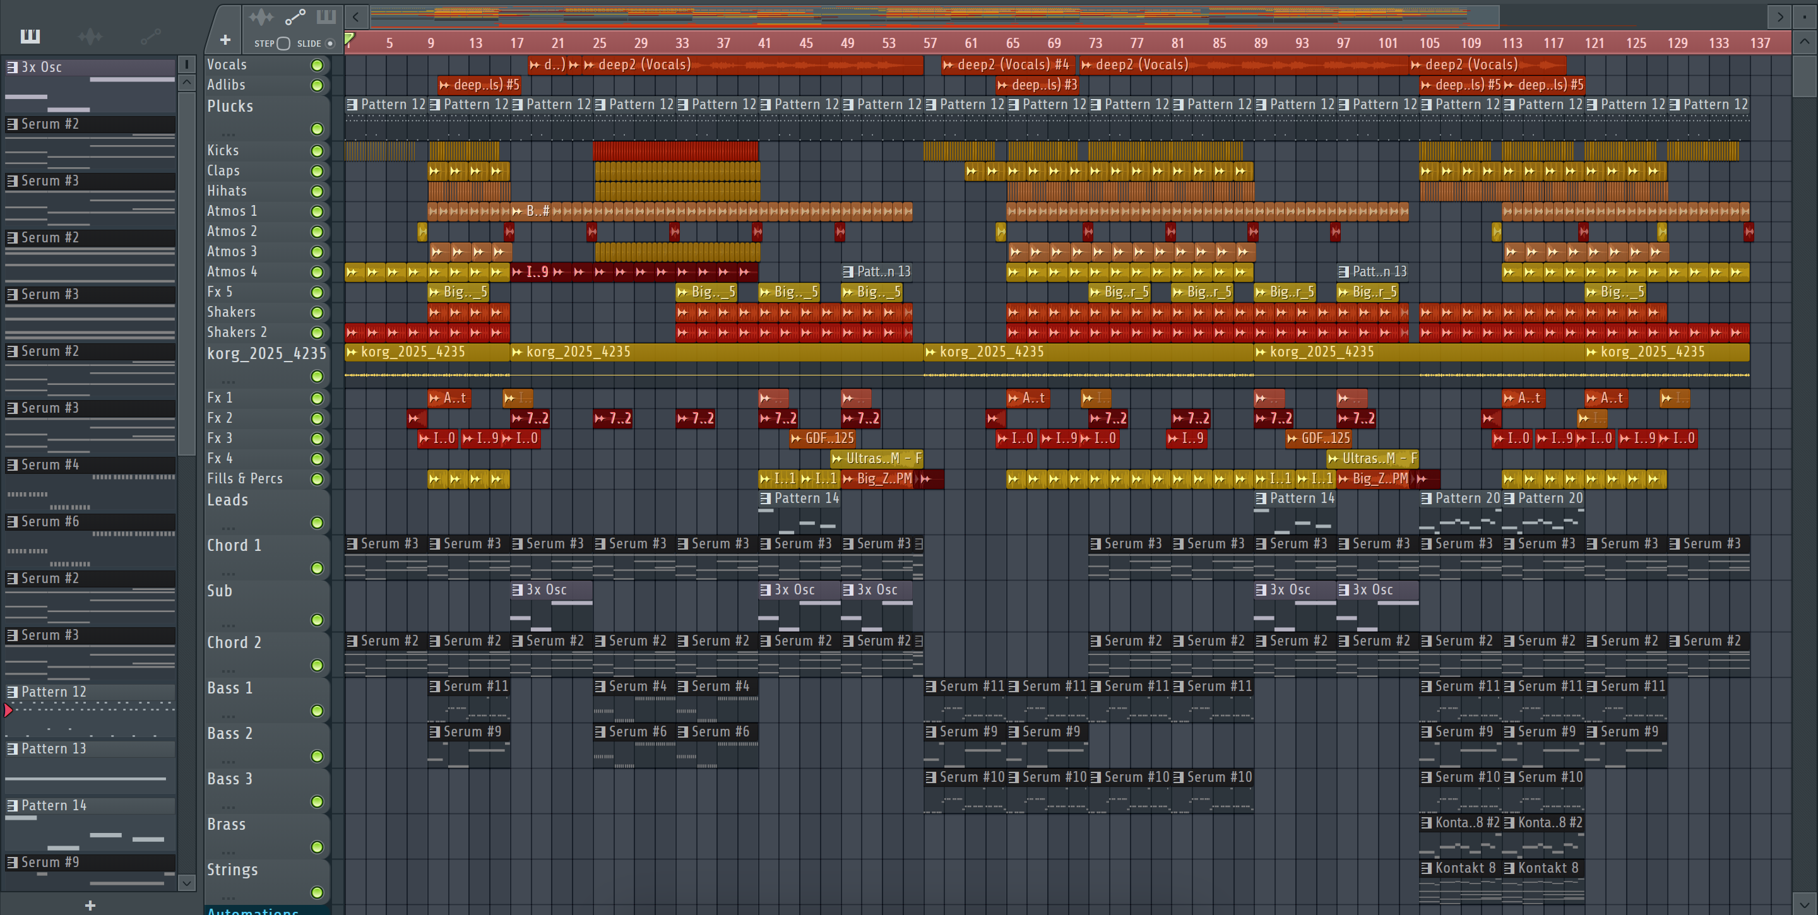Screen dimensions: 1818x915
Task: Add a new pattern below the picker list
Action: [x=90, y=904]
